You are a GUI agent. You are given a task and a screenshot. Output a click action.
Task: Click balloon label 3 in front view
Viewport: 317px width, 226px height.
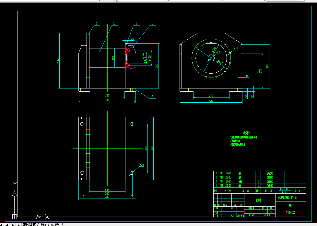point(152,23)
